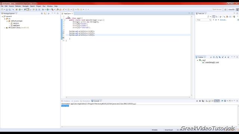
Task: Toggle Scroll Lock in Console toolbar
Action: tap(209, 101)
